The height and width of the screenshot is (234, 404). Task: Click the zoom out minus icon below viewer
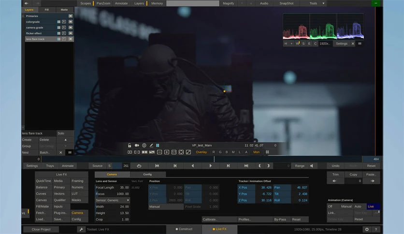159,152
